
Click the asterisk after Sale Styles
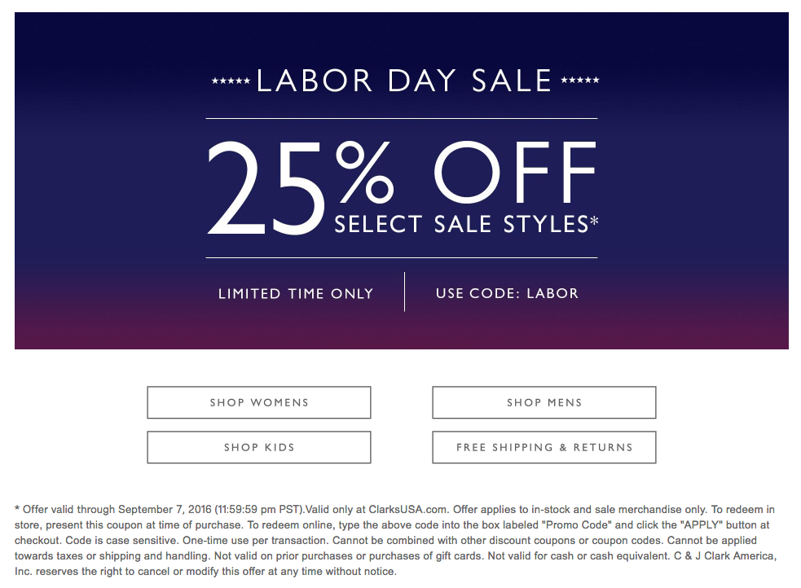594,221
